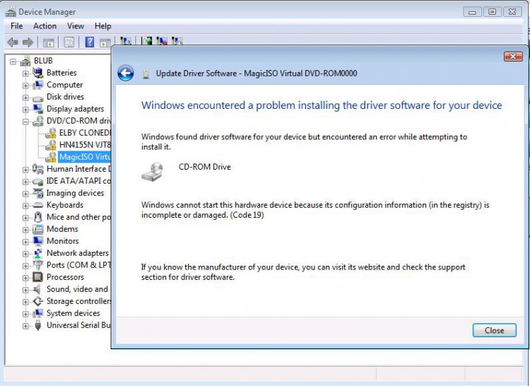Toggle the show/hide console tree toolbar icon
530x386 pixels.
pyautogui.click(x=48, y=42)
